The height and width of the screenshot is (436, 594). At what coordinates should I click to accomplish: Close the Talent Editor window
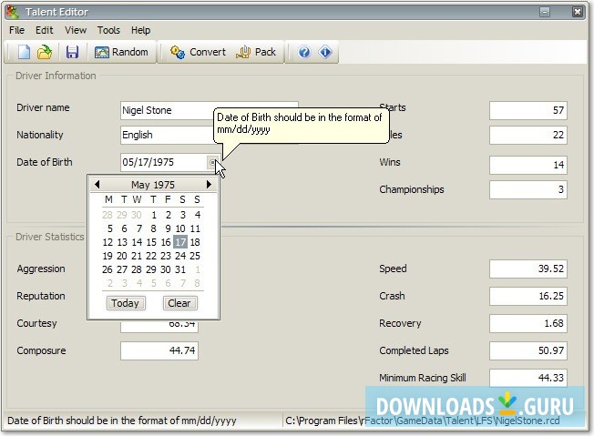[578, 12]
